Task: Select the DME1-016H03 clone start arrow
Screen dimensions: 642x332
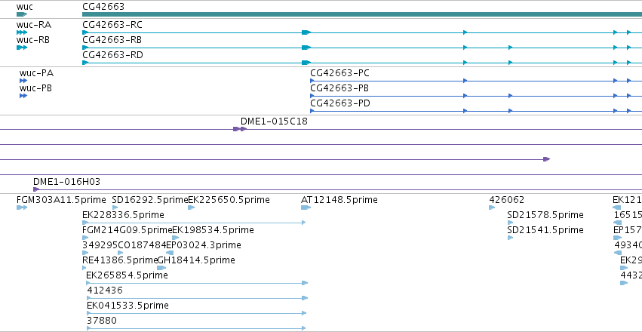Action: [x=36, y=189]
